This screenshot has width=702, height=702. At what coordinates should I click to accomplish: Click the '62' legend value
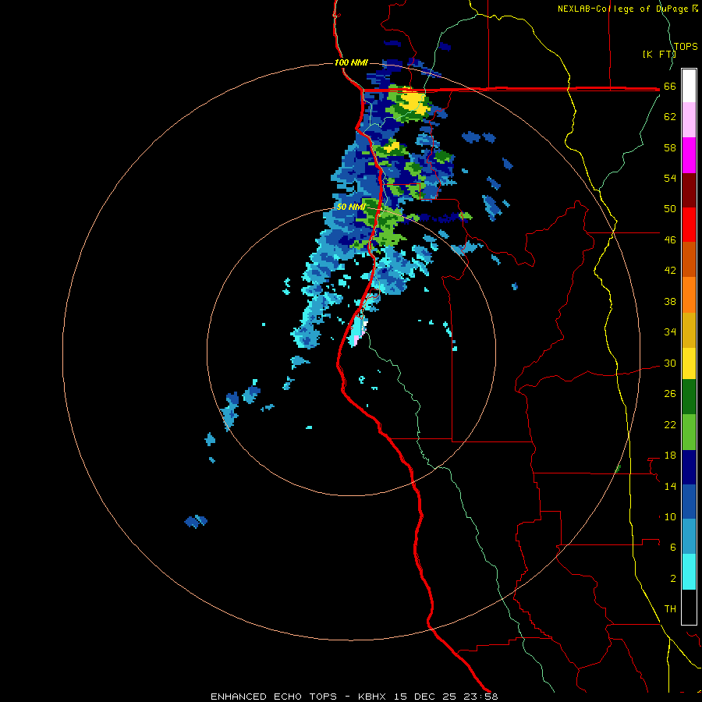tap(670, 117)
